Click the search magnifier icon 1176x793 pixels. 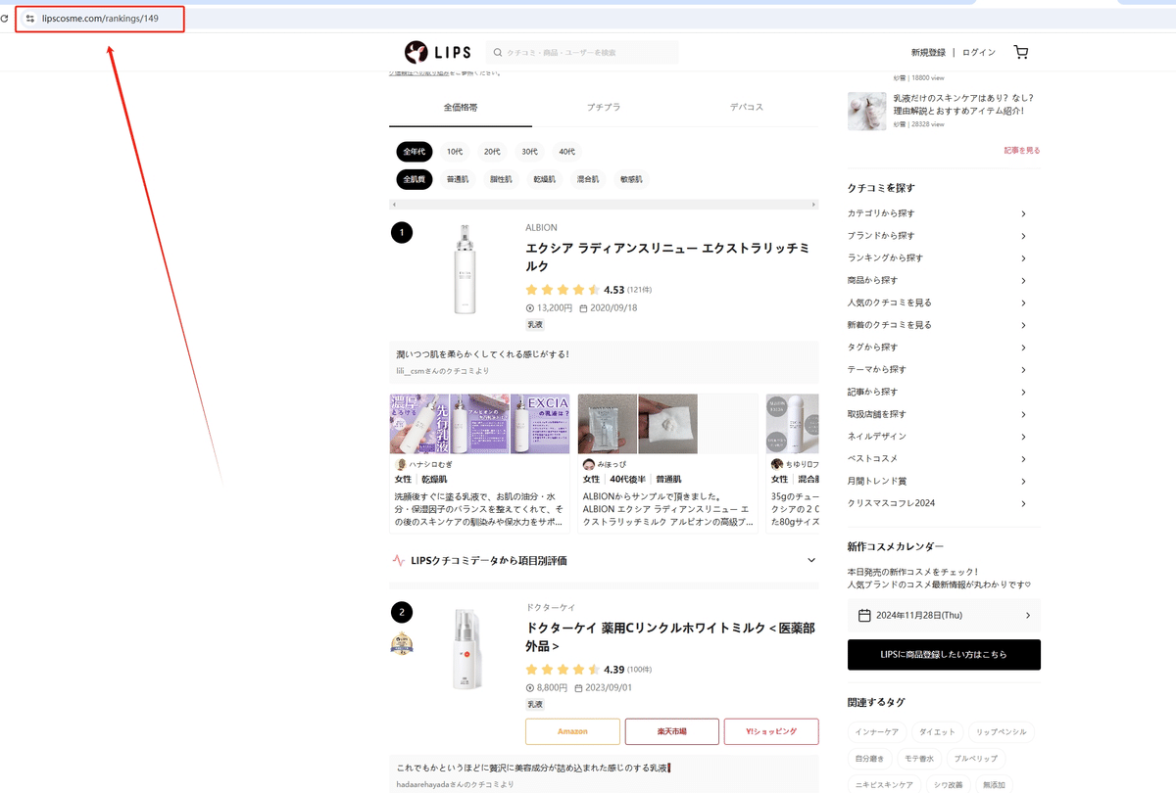[498, 53]
